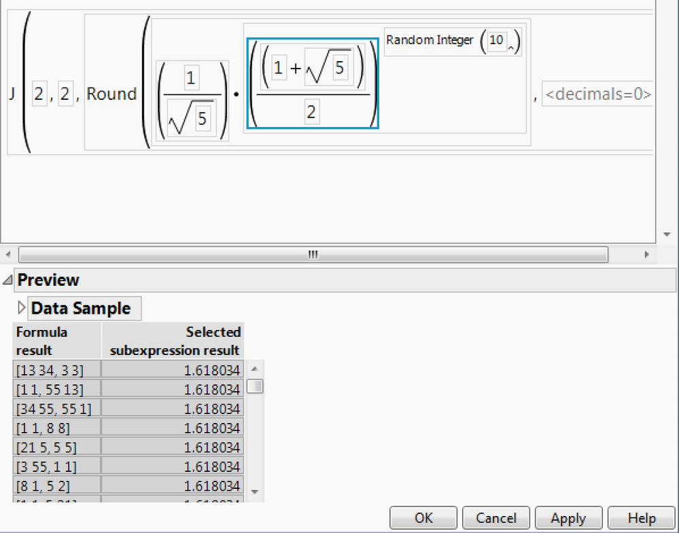
Task: Cancel the formula editor
Action: [495, 517]
